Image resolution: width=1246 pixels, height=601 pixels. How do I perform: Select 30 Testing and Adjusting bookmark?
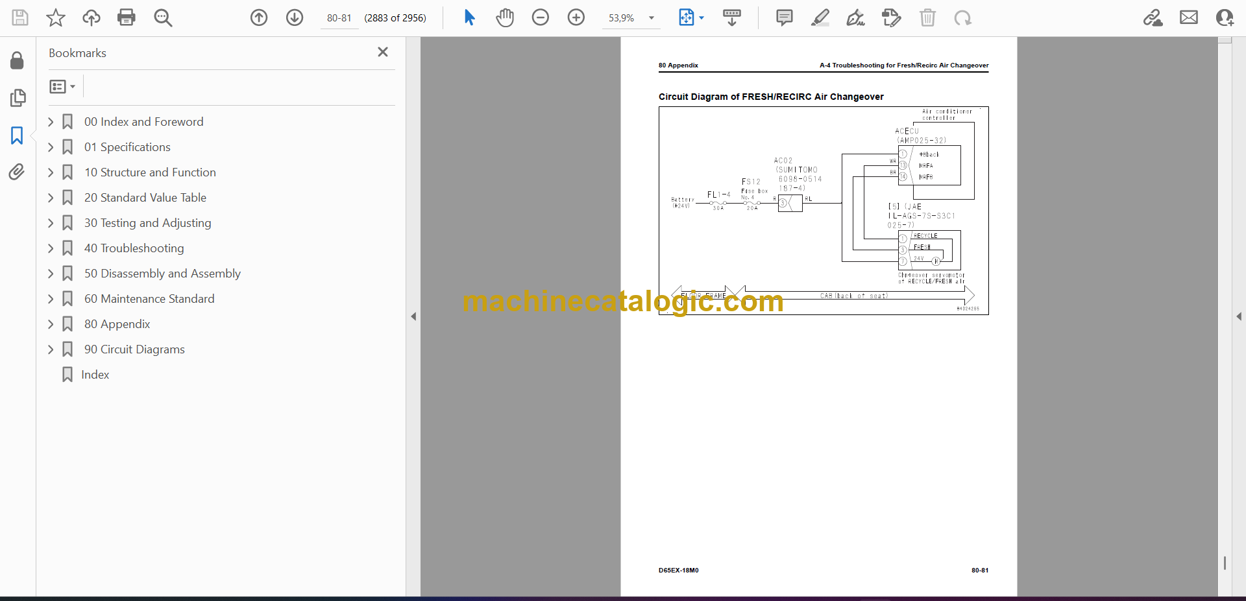(x=147, y=222)
